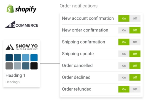Screen dimensions: 146x101
Task: Click the BigCommerce logo
Action: tap(22, 24)
